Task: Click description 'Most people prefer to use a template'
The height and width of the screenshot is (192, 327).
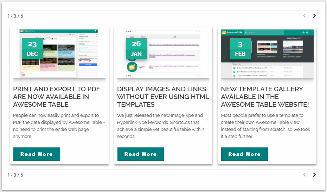Action: coord(265,126)
